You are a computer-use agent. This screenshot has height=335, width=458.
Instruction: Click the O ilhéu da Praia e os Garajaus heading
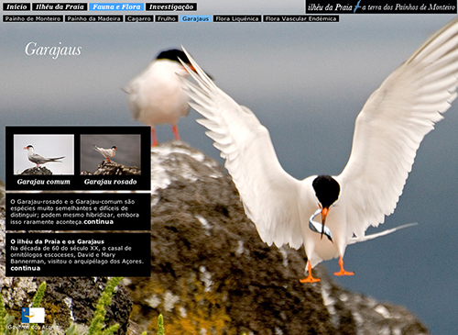click(58, 241)
